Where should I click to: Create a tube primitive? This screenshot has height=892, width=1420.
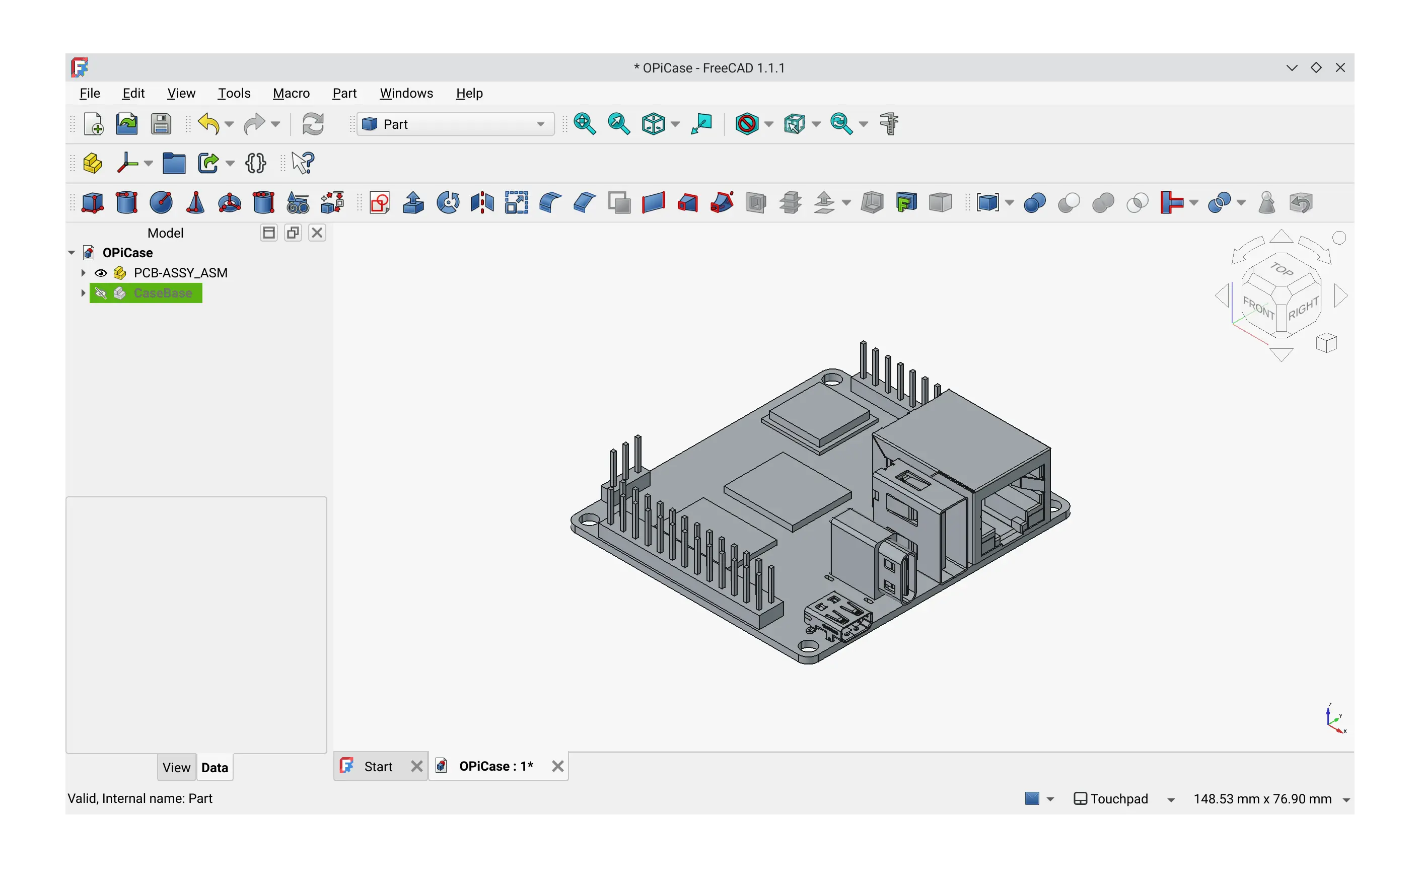[263, 203]
